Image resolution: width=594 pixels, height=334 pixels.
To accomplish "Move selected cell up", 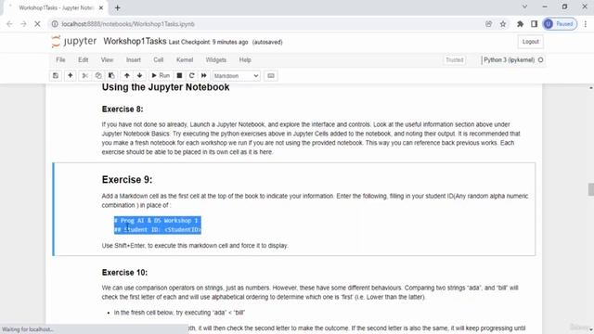I will pos(127,76).
